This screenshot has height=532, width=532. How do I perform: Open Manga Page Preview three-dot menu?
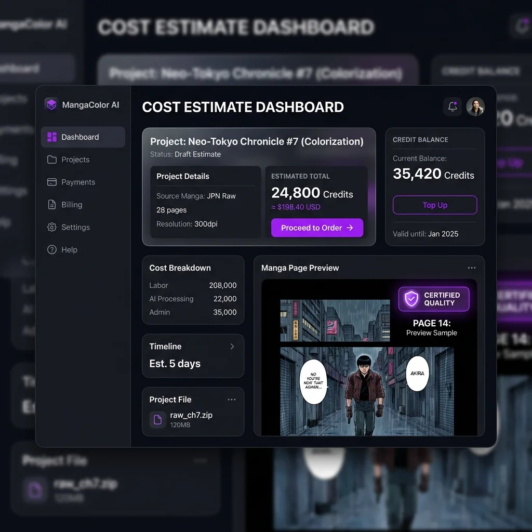click(472, 268)
